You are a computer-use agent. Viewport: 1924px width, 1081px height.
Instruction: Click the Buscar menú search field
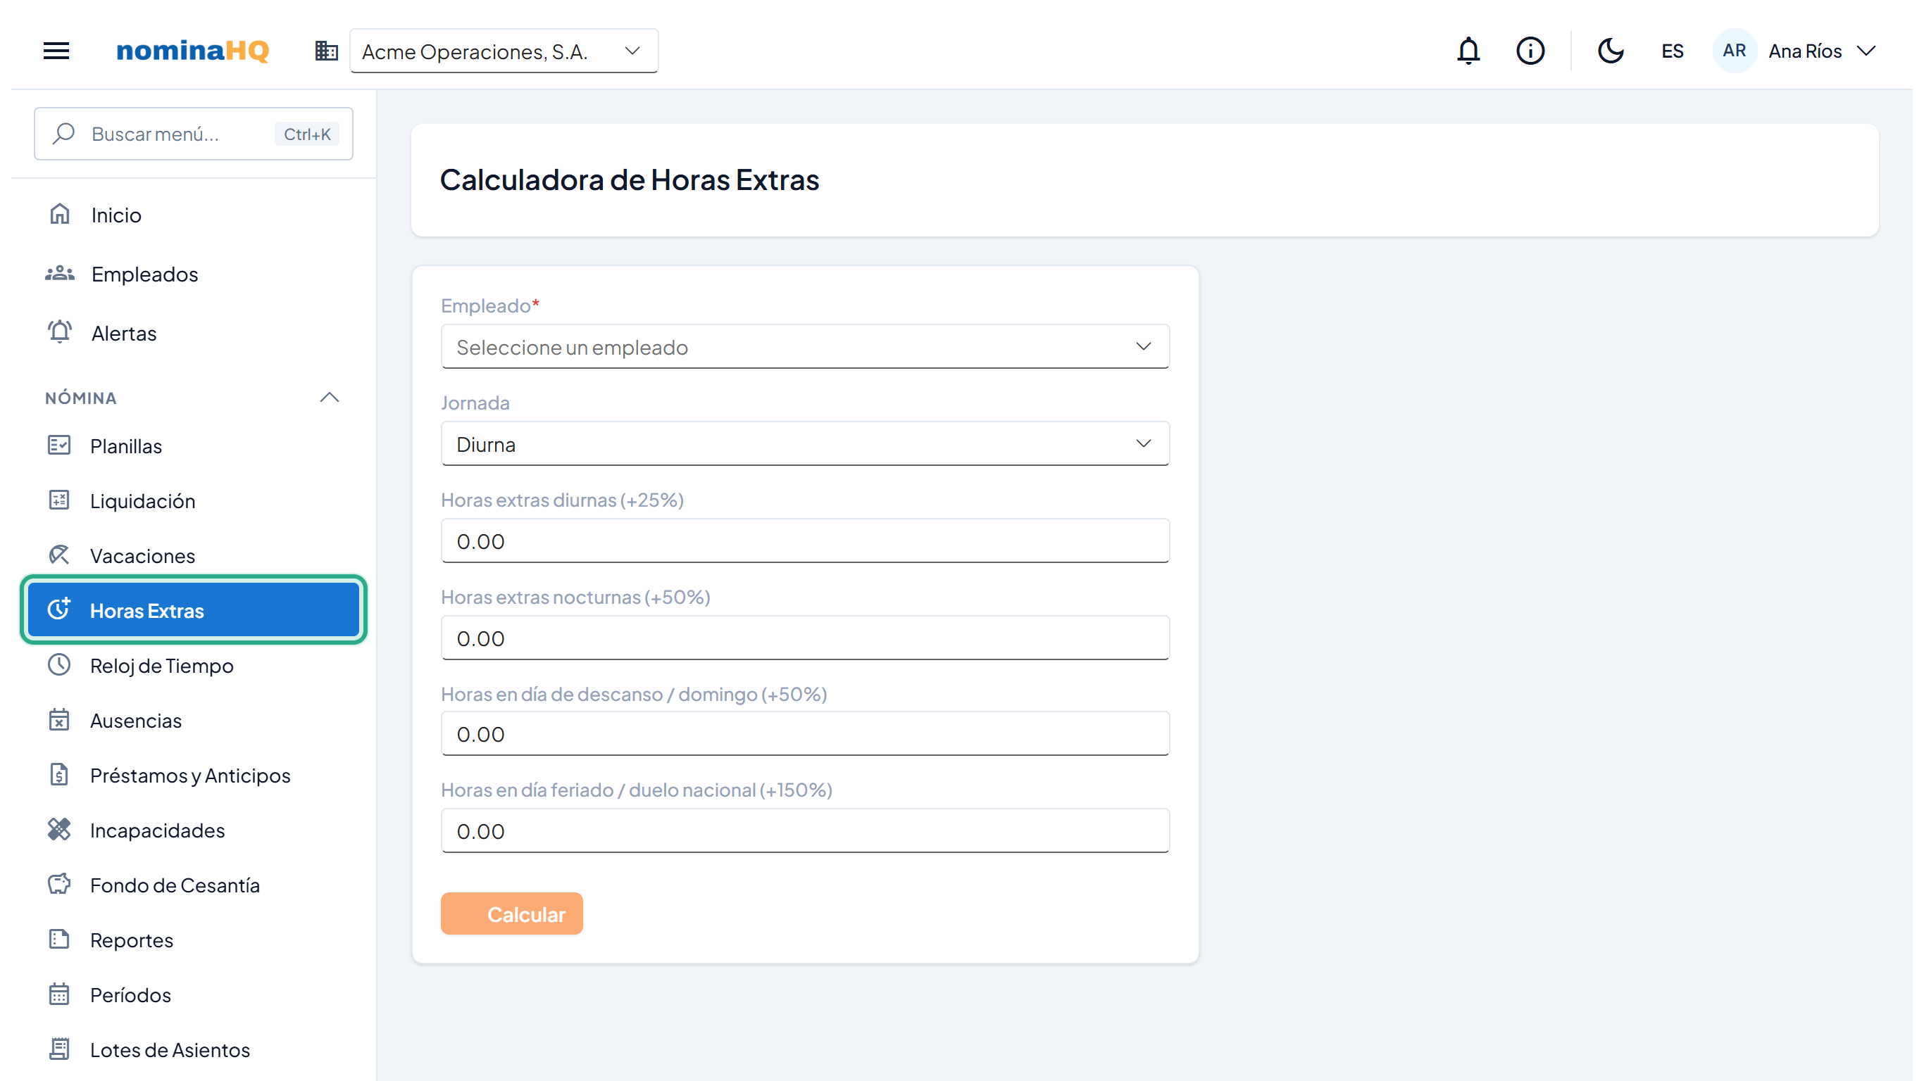pyautogui.click(x=194, y=134)
